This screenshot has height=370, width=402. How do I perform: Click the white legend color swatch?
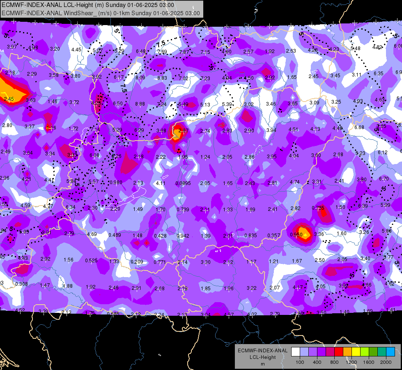[x=296, y=352]
